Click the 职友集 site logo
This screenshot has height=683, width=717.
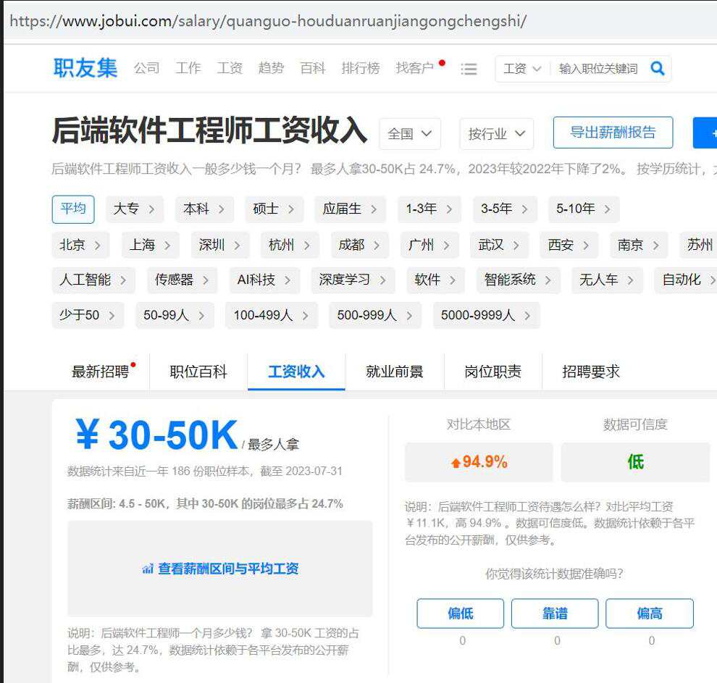click(85, 68)
